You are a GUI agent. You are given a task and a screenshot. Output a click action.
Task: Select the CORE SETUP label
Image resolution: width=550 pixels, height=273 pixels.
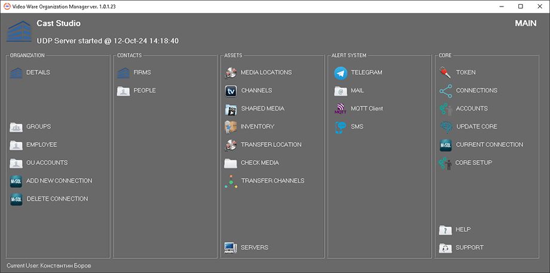pos(473,162)
